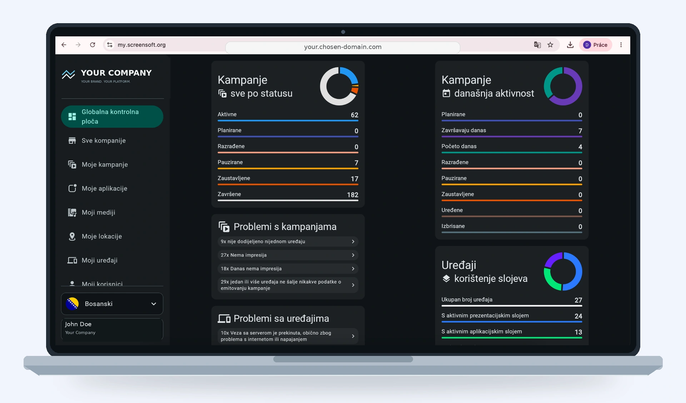Click the icon beside sve po statusu
Viewport: 686px width, 403px height.
pyautogui.click(x=222, y=93)
